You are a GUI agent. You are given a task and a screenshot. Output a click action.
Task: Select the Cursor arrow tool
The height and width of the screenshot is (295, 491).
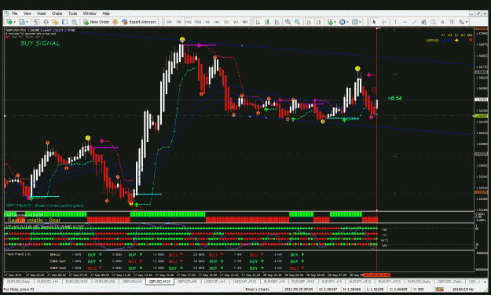tap(374, 22)
